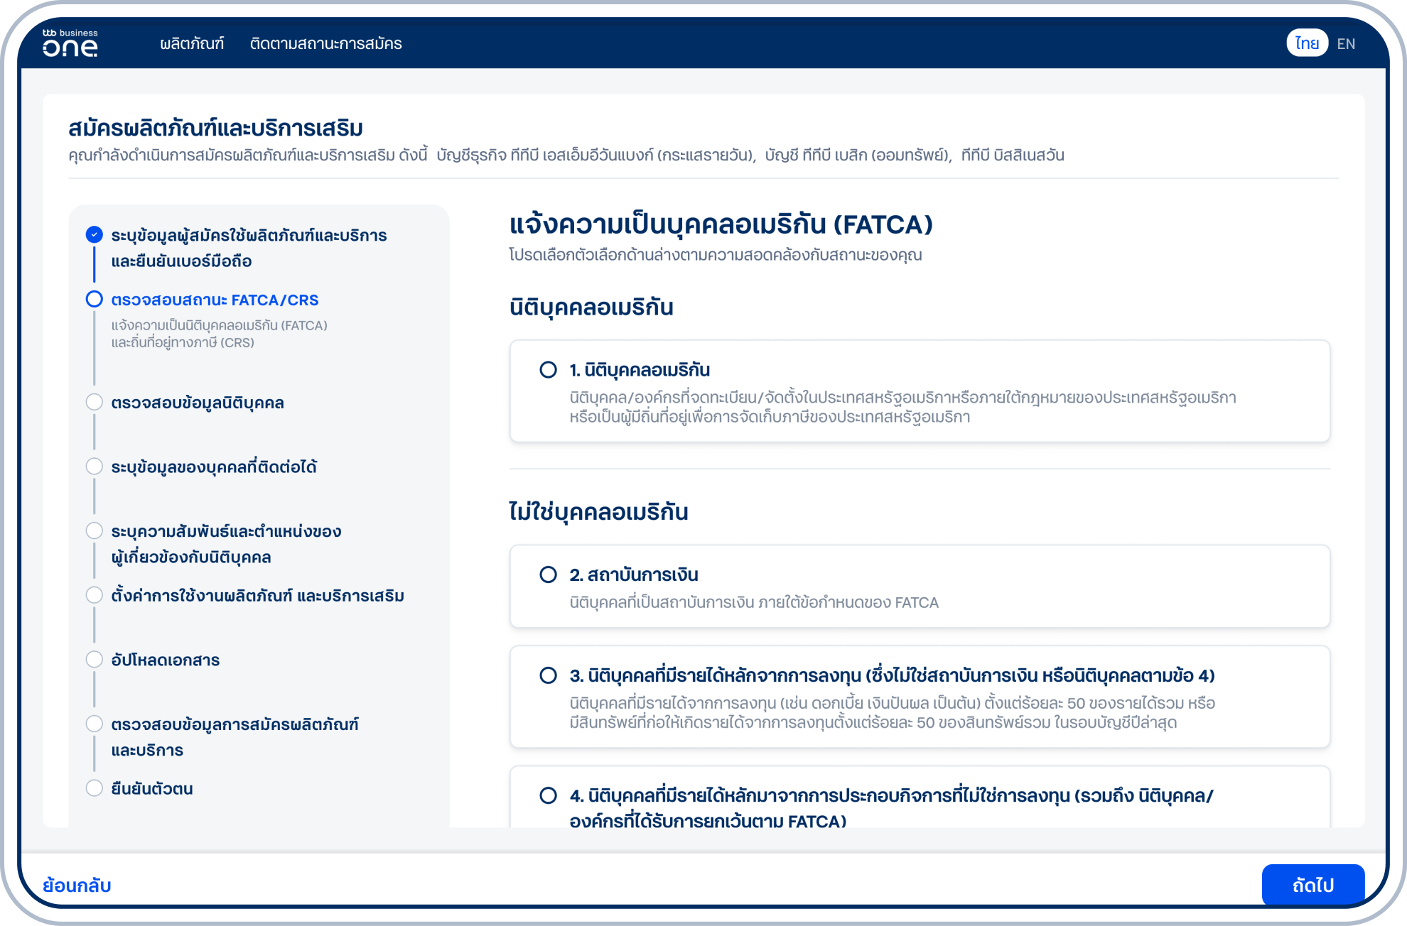Select the ตั้งค่าการใช้งานผลิตภัณฑ์ และบริการเสริม step
The image size is (1407, 926).
tap(259, 595)
